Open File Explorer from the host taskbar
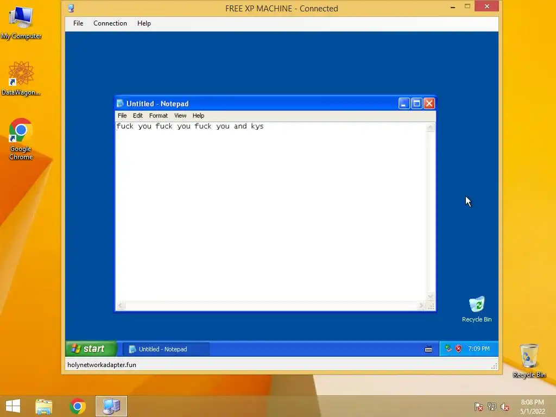The width and height of the screenshot is (556, 417). coord(43,406)
